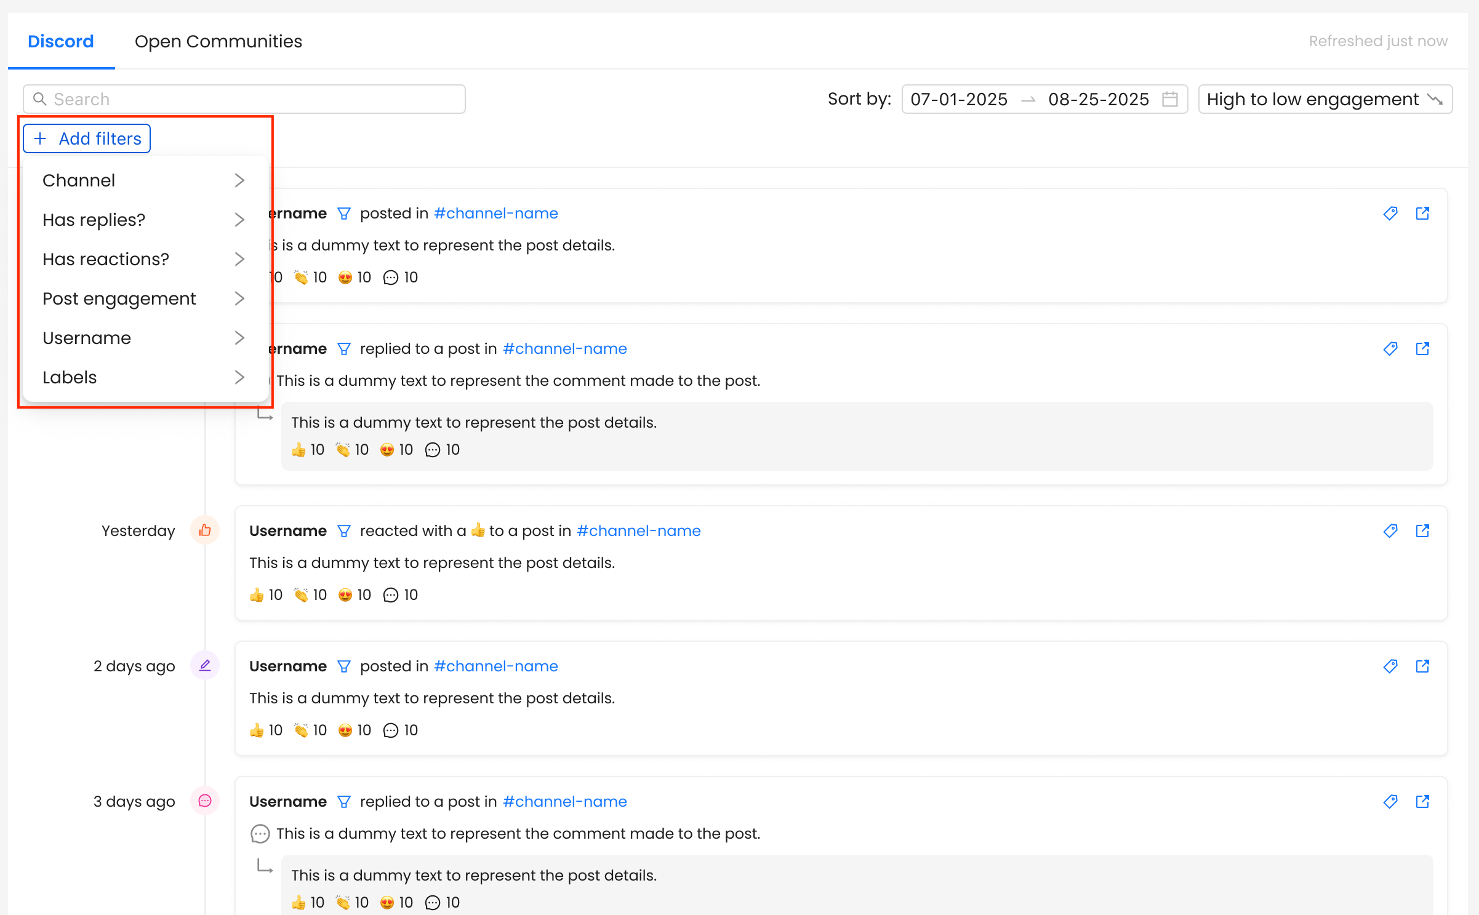
Task: Click the pencil timeline icon beside 2 days ago
Action: pyautogui.click(x=205, y=666)
